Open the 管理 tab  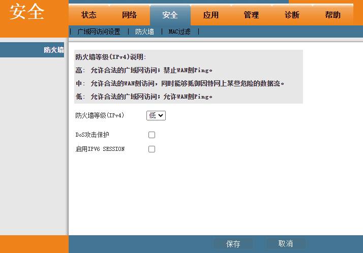[252, 15]
